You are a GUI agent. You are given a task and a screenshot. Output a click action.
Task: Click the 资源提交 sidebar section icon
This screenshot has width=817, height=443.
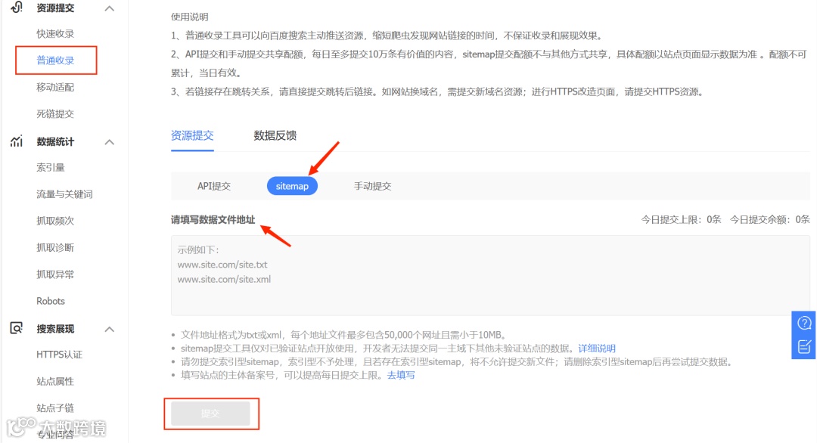(17, 8)
